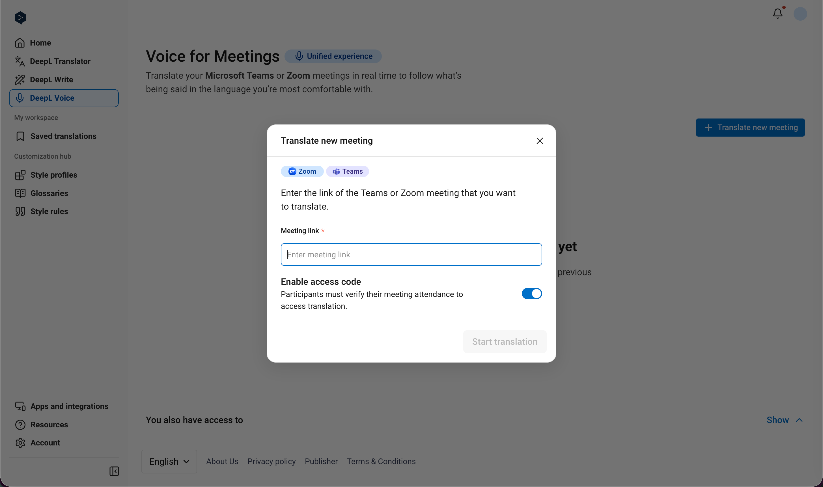Image resolution: width=823 pixels, height=487 pixels.
Task: Open Apps and integrations
Action: coord(69,406)
